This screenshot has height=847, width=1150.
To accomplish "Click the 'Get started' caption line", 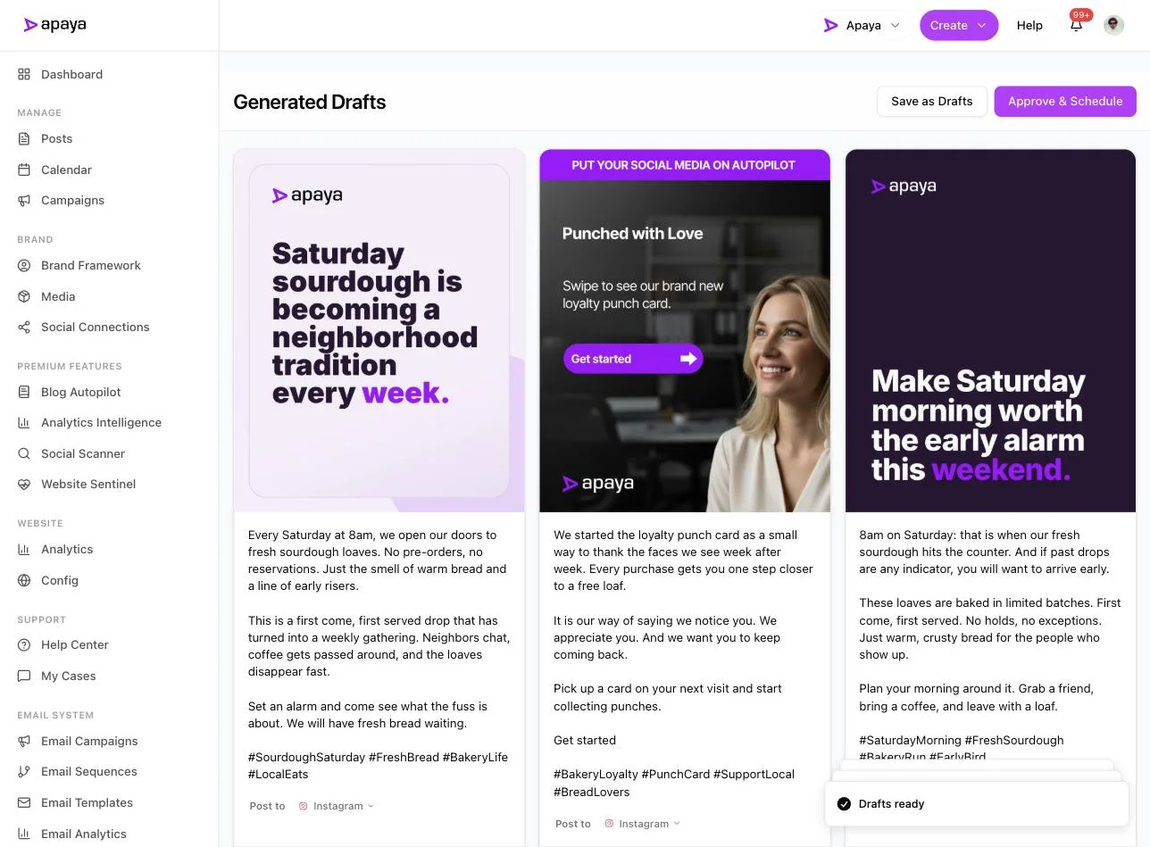I will click(x=585, y=740).
